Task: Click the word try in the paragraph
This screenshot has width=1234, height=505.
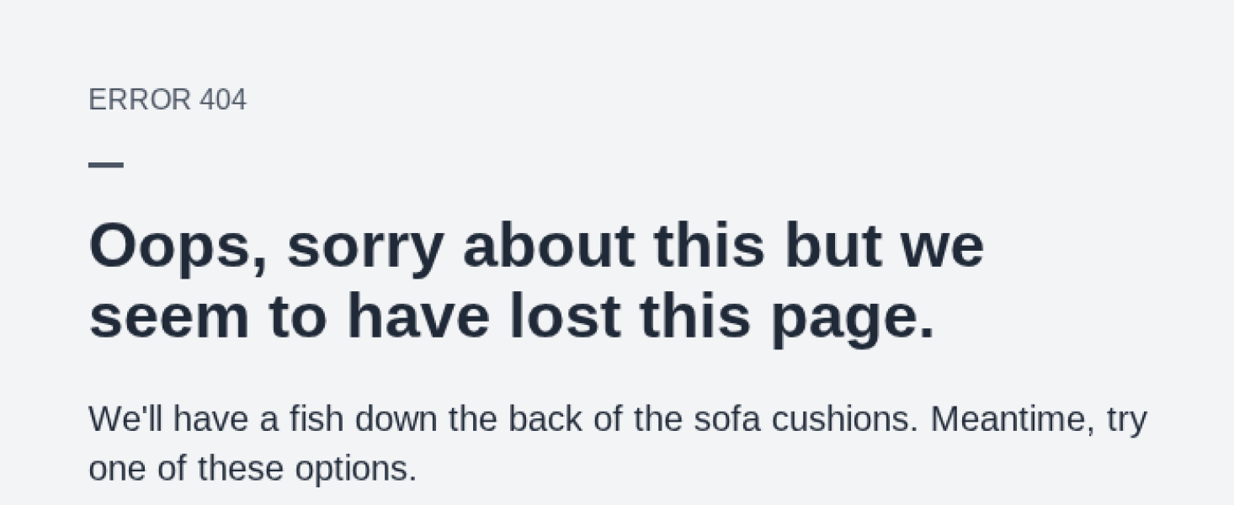Action: (x=1127, y=420)
